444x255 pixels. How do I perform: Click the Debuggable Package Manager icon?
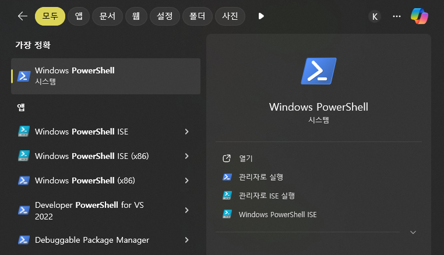[x=24, y=240]
